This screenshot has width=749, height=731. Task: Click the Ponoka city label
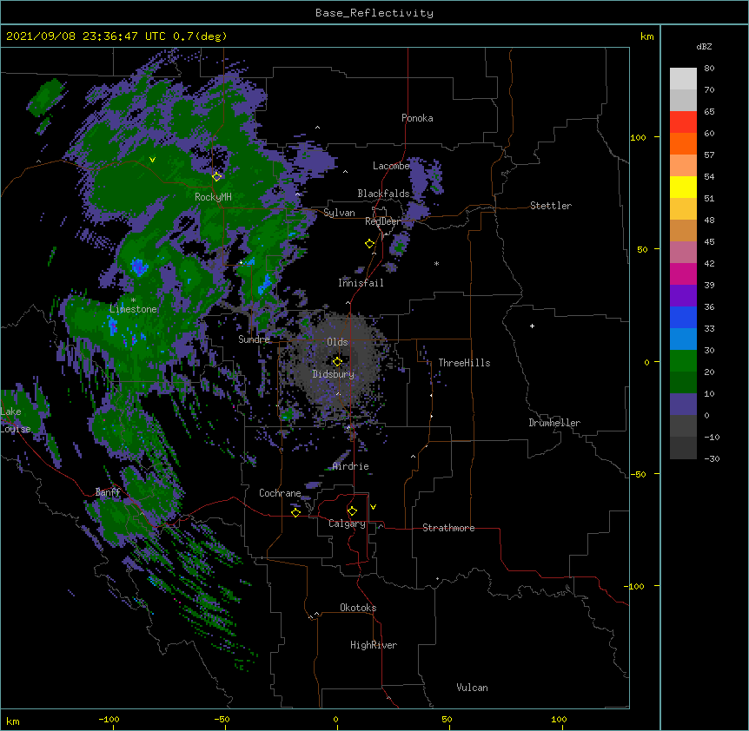(x=417, y=118)
